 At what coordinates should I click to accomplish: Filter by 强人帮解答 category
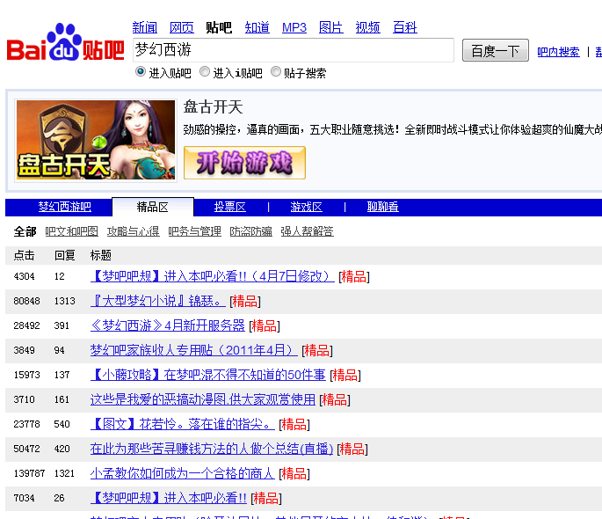307,231
